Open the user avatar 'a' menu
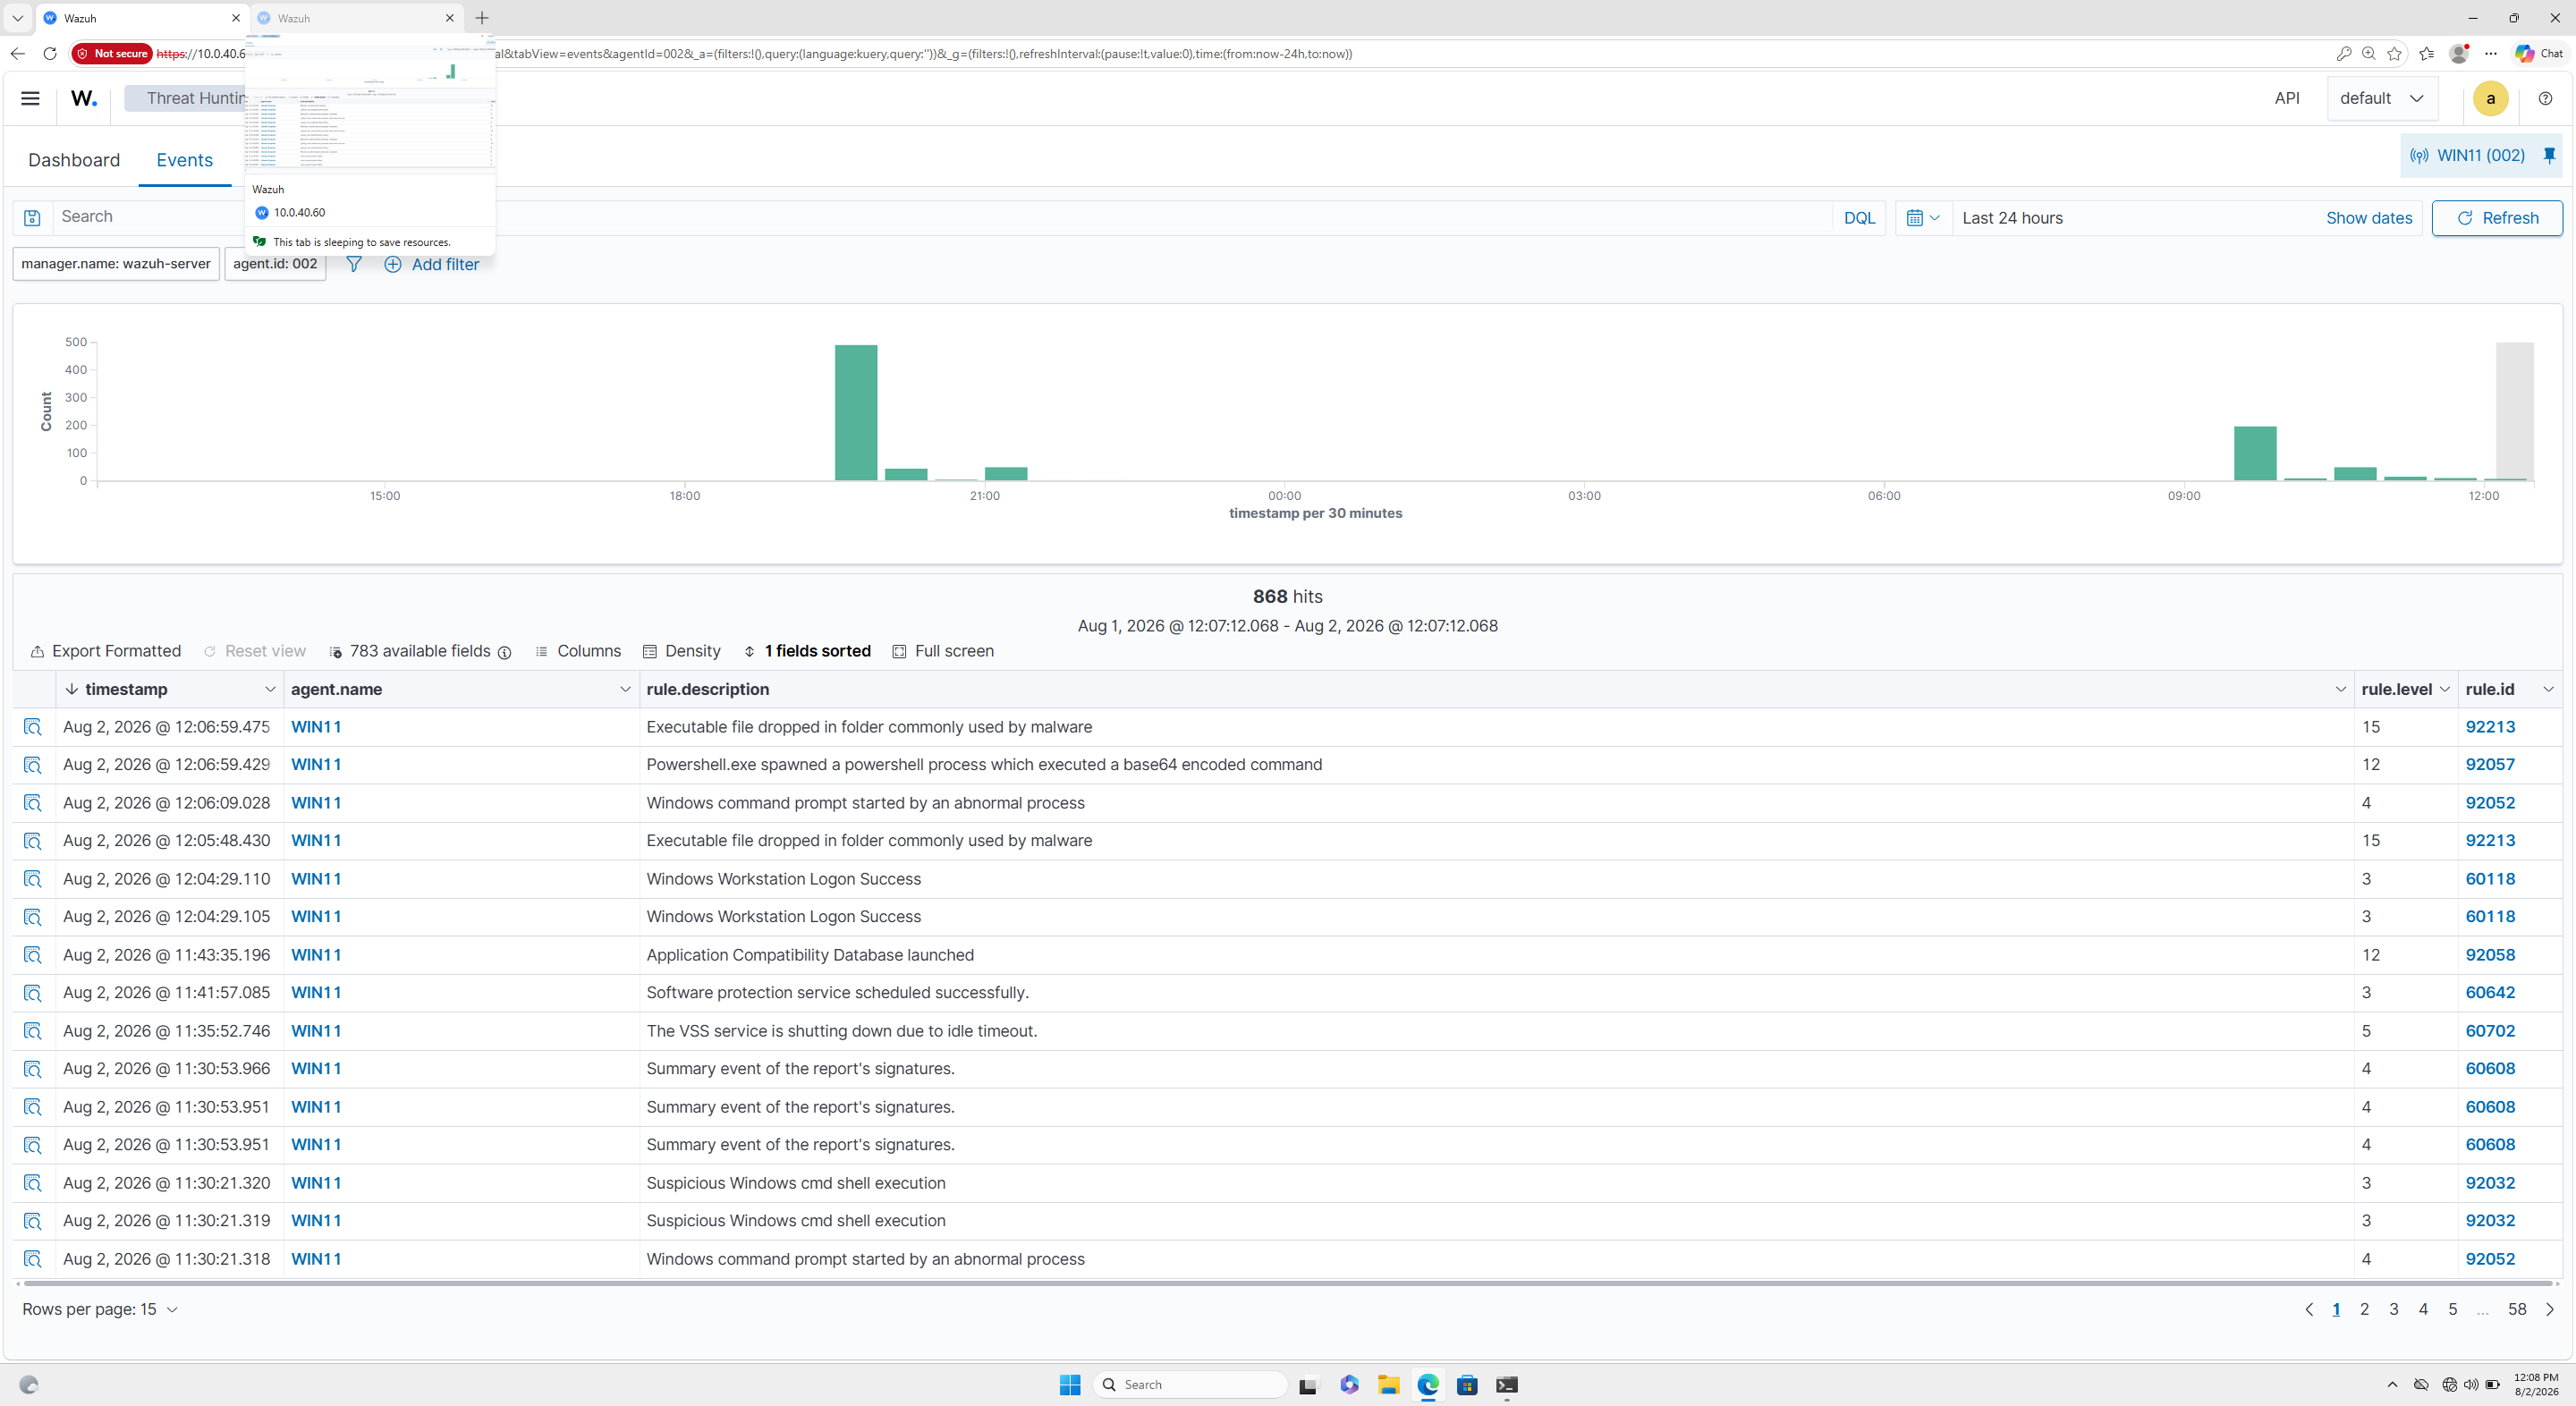 2490,98
